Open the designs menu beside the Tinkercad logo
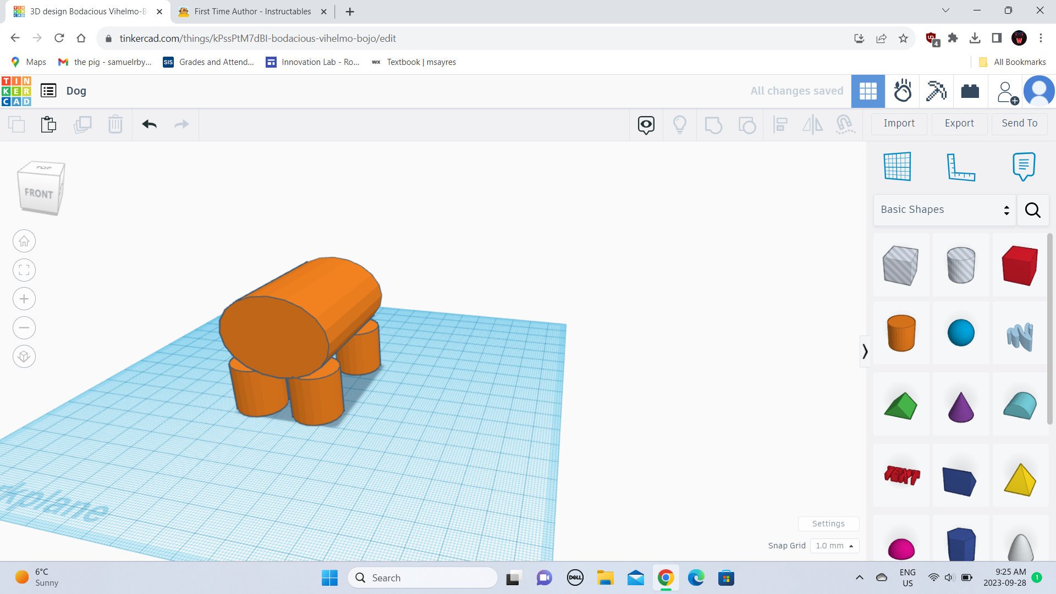This screenshot has width=1056, height=594. [48, 90]
